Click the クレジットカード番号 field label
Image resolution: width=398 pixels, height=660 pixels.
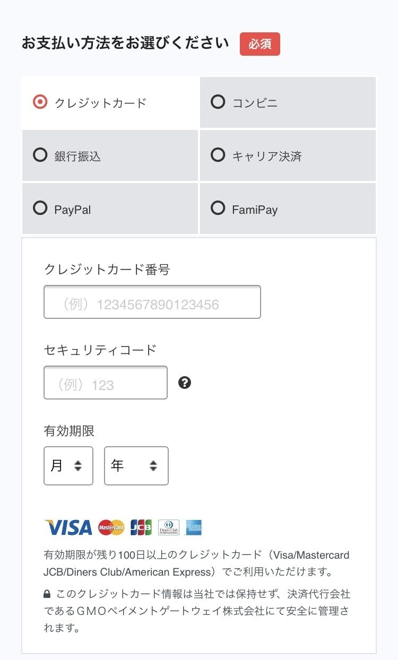(x=107, y=270)
